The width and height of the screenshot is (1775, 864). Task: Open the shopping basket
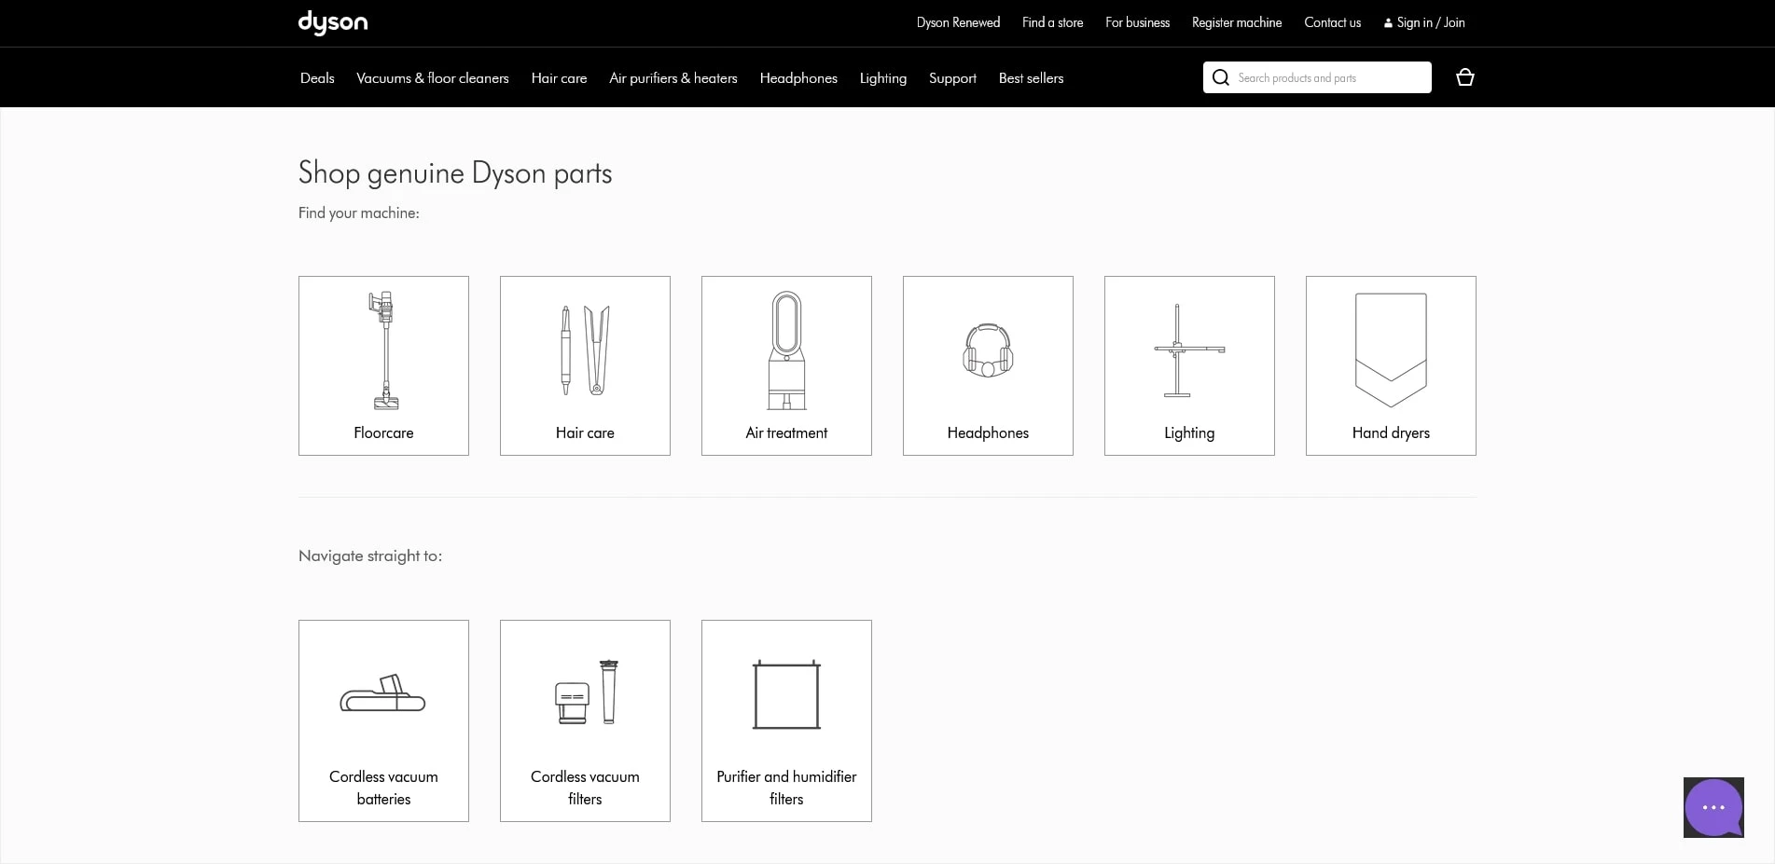1464,77
